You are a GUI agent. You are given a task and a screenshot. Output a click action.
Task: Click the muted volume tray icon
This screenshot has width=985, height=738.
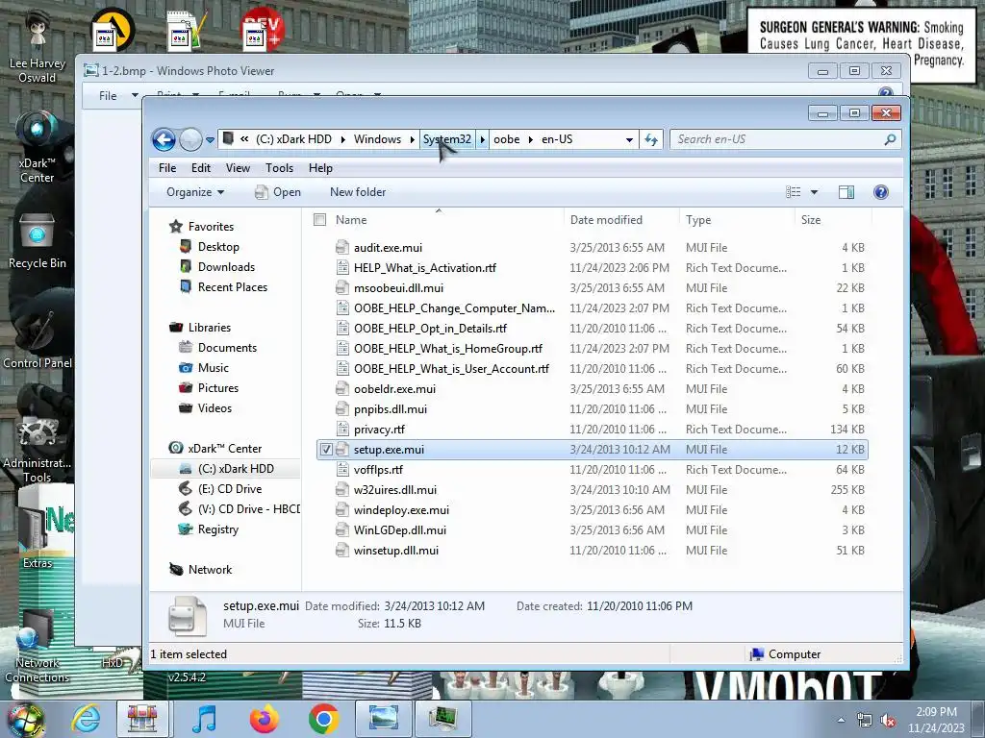[888, 721]
